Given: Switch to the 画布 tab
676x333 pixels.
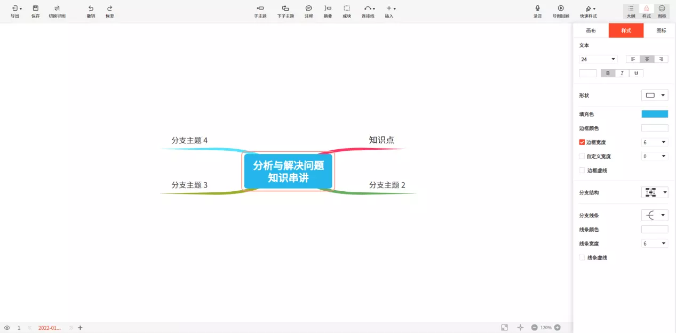Looking at the screenshot, I should point(591,31).
